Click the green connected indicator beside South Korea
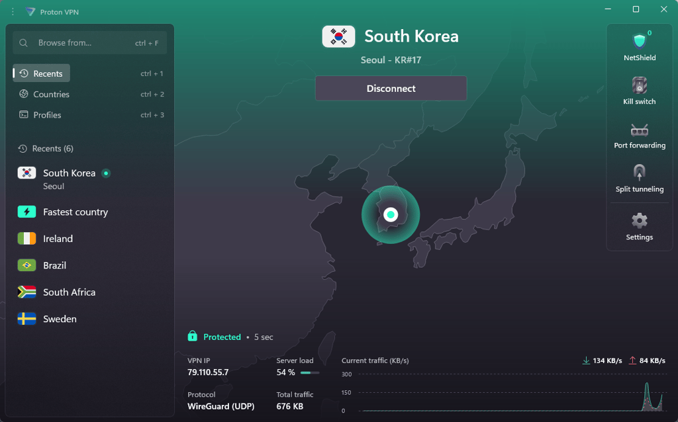Image resolution: width=678 pixels, height=422 pixels. pyautogui.click(x=106, y=173)
